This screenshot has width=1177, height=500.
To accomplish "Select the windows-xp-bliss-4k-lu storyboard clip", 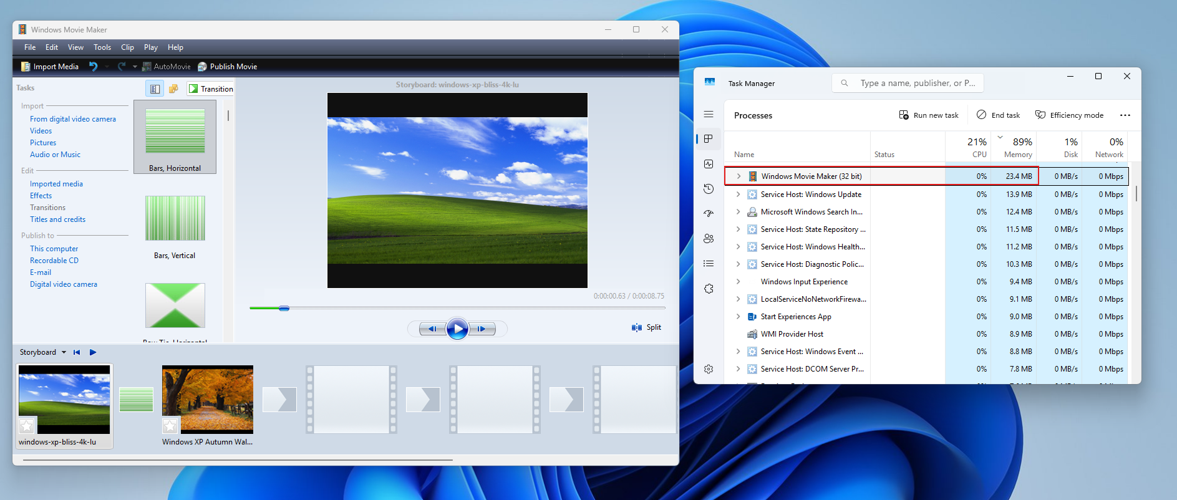I will (64, 406).
